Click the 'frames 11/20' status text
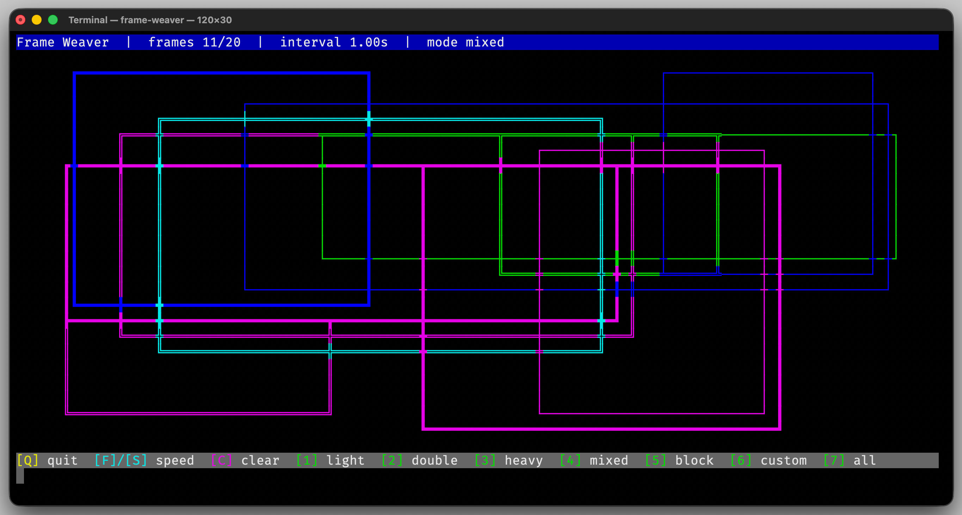962x515 pixels. (x=194, y=42)
